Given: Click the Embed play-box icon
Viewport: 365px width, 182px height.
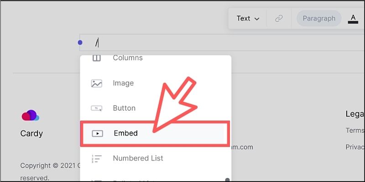Looking at the screenshot, I should pos(97,133).
